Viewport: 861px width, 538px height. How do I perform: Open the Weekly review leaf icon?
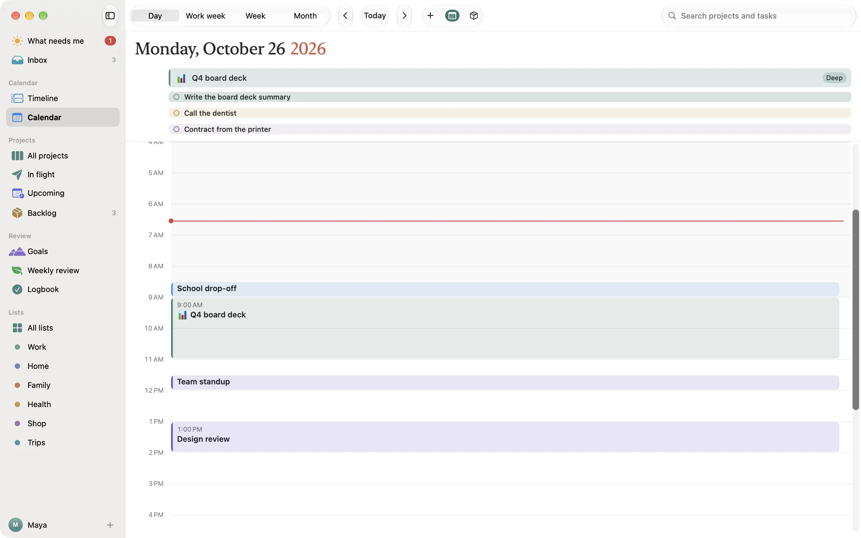17,270
